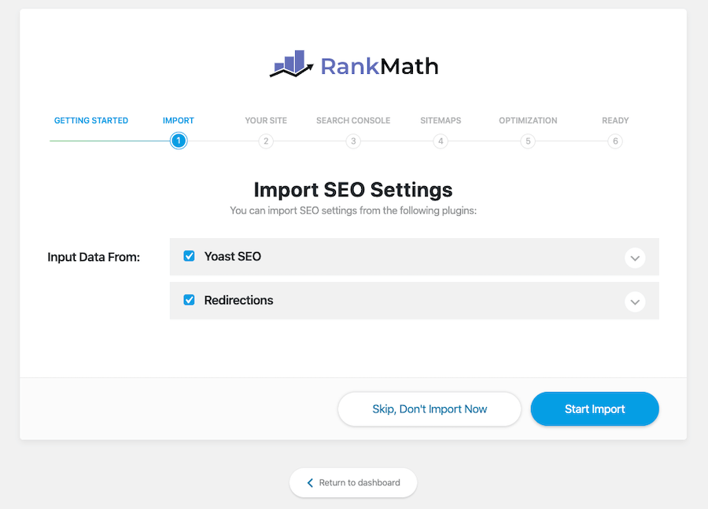
Task: Click the Input Data From label
Action: (x=94, y=257)
